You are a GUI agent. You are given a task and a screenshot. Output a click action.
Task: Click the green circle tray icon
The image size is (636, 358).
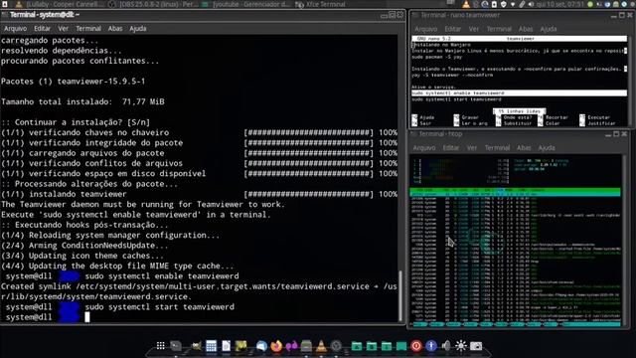click(590, 4)
